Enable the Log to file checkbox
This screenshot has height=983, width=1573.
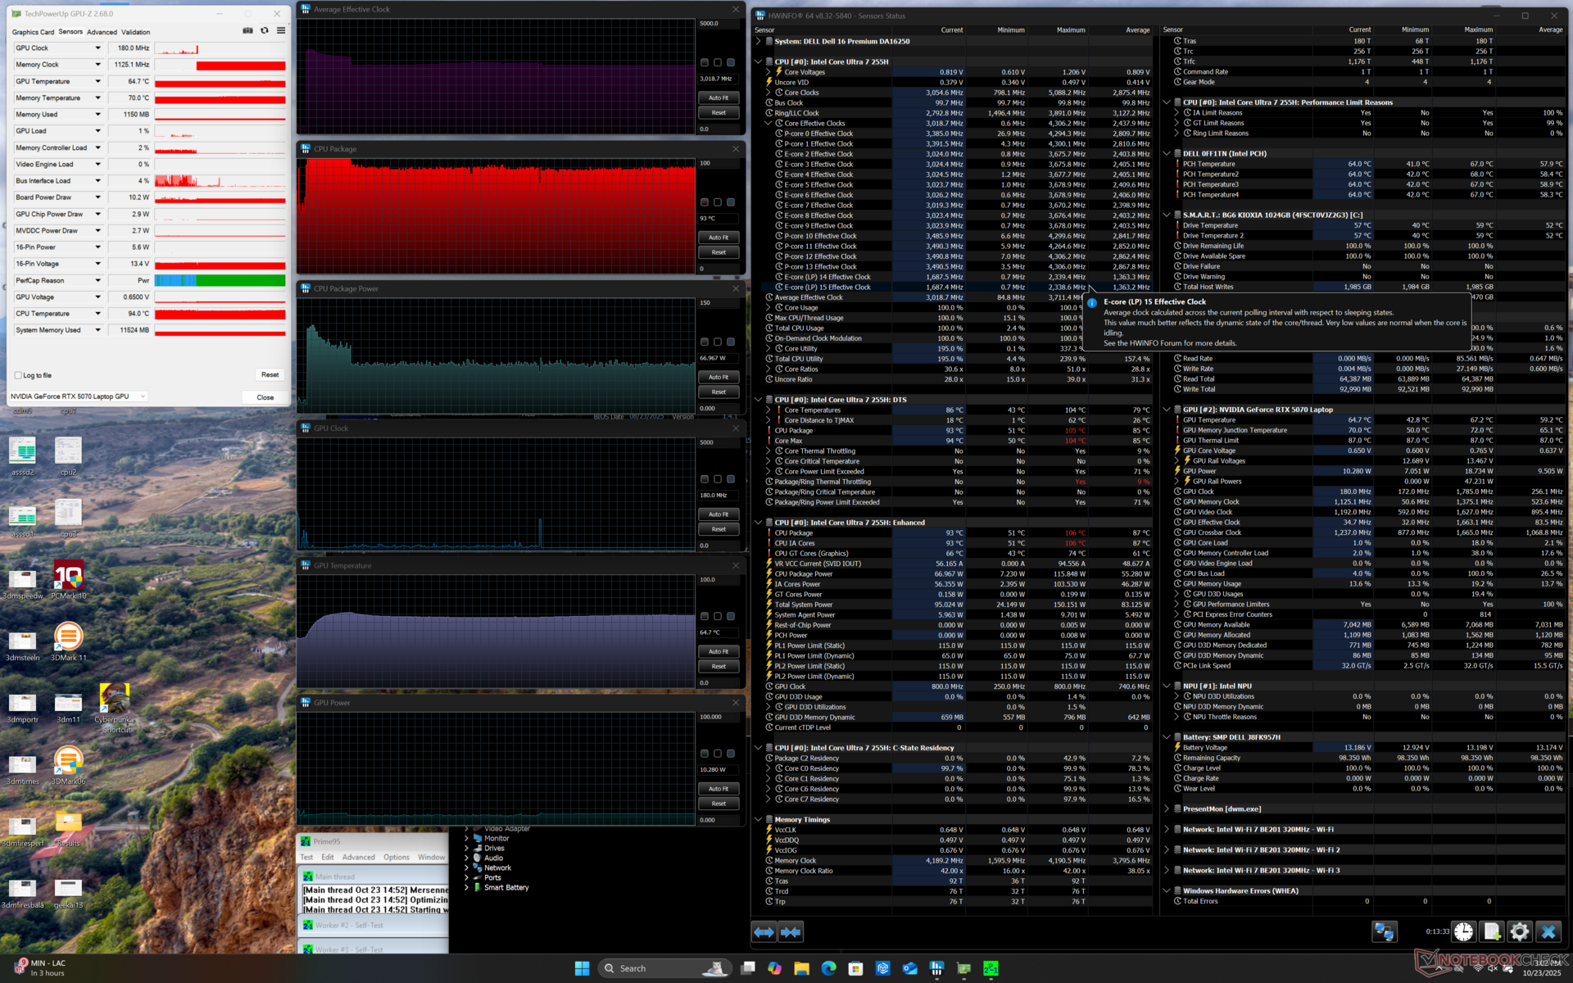pos(18,375)
